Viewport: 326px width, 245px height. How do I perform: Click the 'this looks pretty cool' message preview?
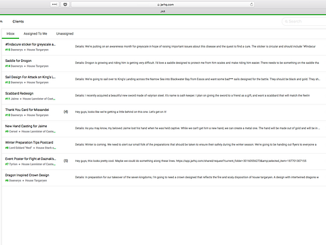tap(191, 161)
